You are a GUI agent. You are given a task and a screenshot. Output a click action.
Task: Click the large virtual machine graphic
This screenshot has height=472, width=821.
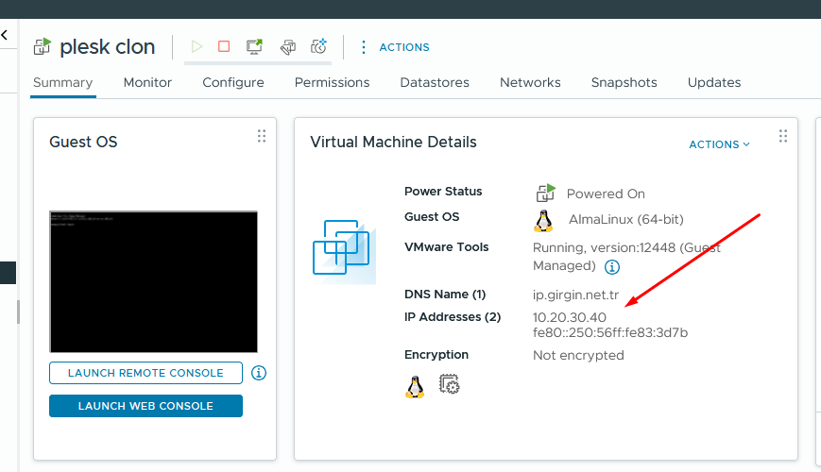(x=344, y=252)
